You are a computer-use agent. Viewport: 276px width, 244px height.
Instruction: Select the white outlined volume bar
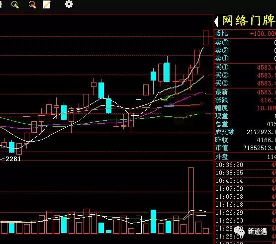pyautogui.click(x=139, y=225)
